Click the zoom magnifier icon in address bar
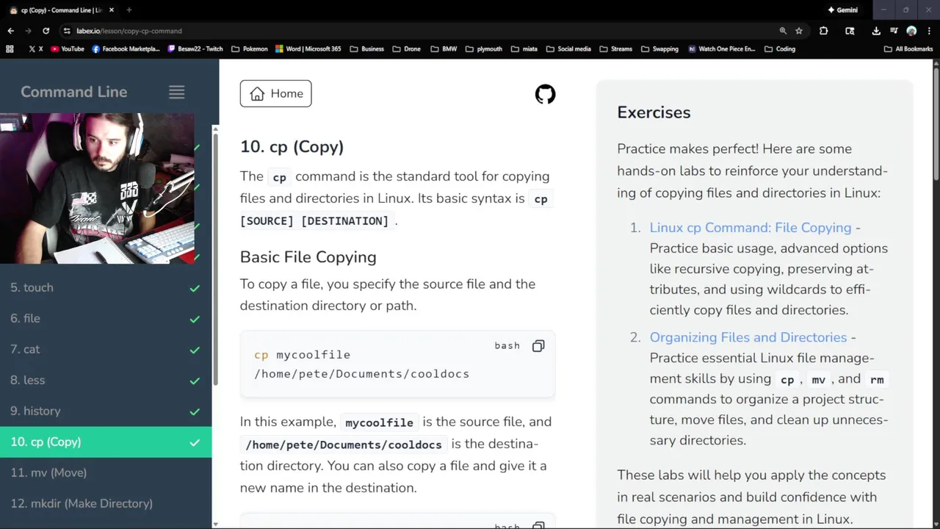 coord(783,31)
